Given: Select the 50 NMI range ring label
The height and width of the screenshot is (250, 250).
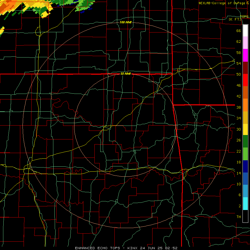Looking at the screenshot, I should pos(126,74).
